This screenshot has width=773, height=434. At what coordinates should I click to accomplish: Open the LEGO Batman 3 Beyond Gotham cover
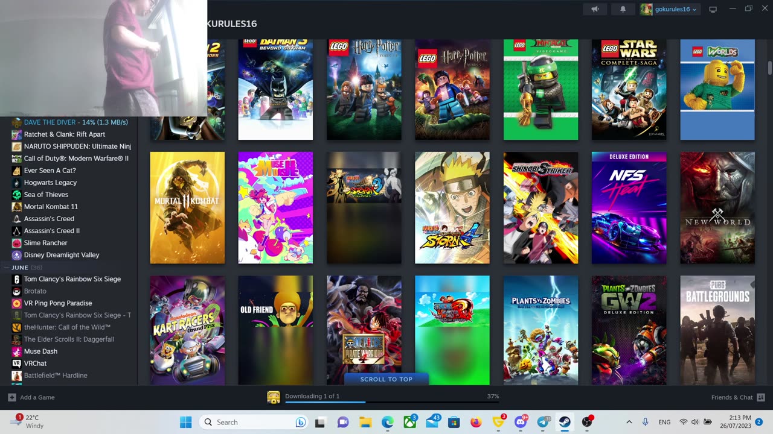[x=275, y=90]
